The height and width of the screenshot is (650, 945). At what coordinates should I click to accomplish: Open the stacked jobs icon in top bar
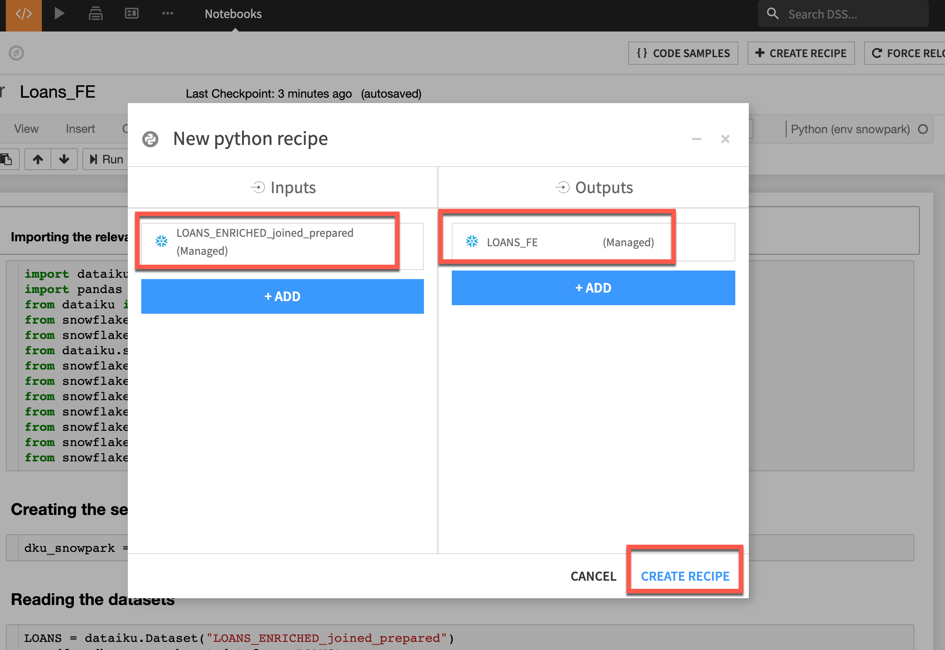(x=95, y=14)
